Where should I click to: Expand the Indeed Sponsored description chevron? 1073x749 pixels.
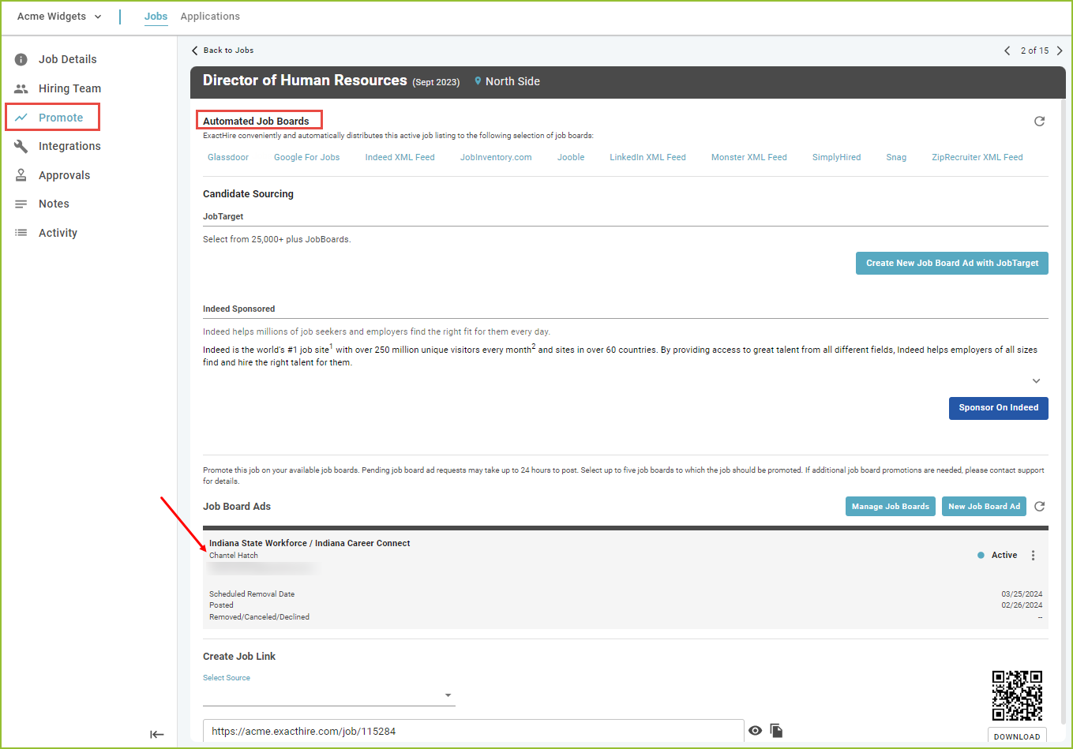click(x=1037, y=381)
